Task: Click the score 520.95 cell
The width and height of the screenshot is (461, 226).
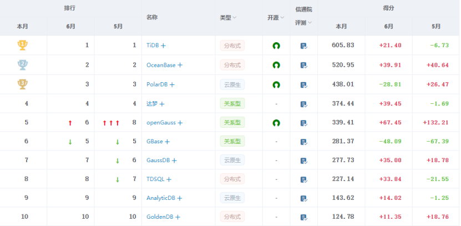Action: point(343,65)
